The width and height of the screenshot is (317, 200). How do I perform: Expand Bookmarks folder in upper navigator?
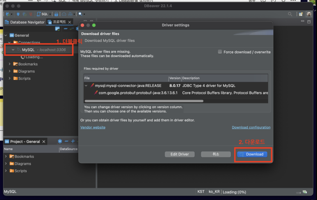9,64
